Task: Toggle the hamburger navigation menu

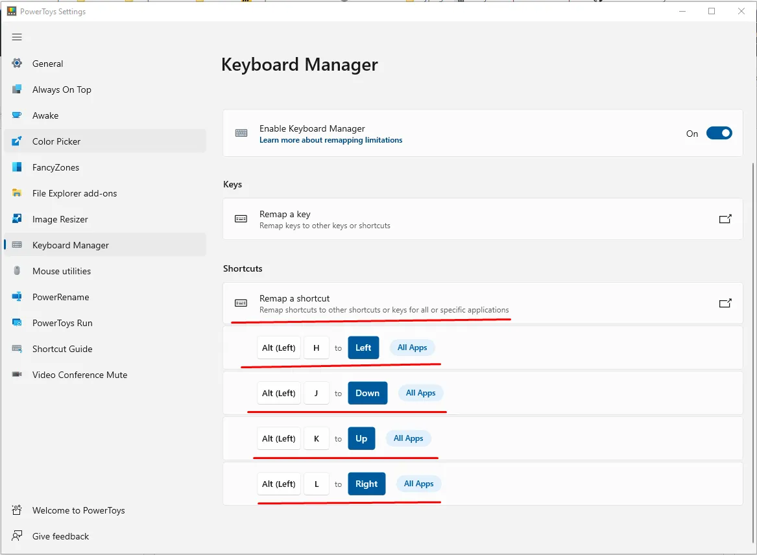Action: (17, 37)
